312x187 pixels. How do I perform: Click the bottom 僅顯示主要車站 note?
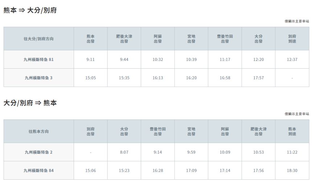point(297,114)
